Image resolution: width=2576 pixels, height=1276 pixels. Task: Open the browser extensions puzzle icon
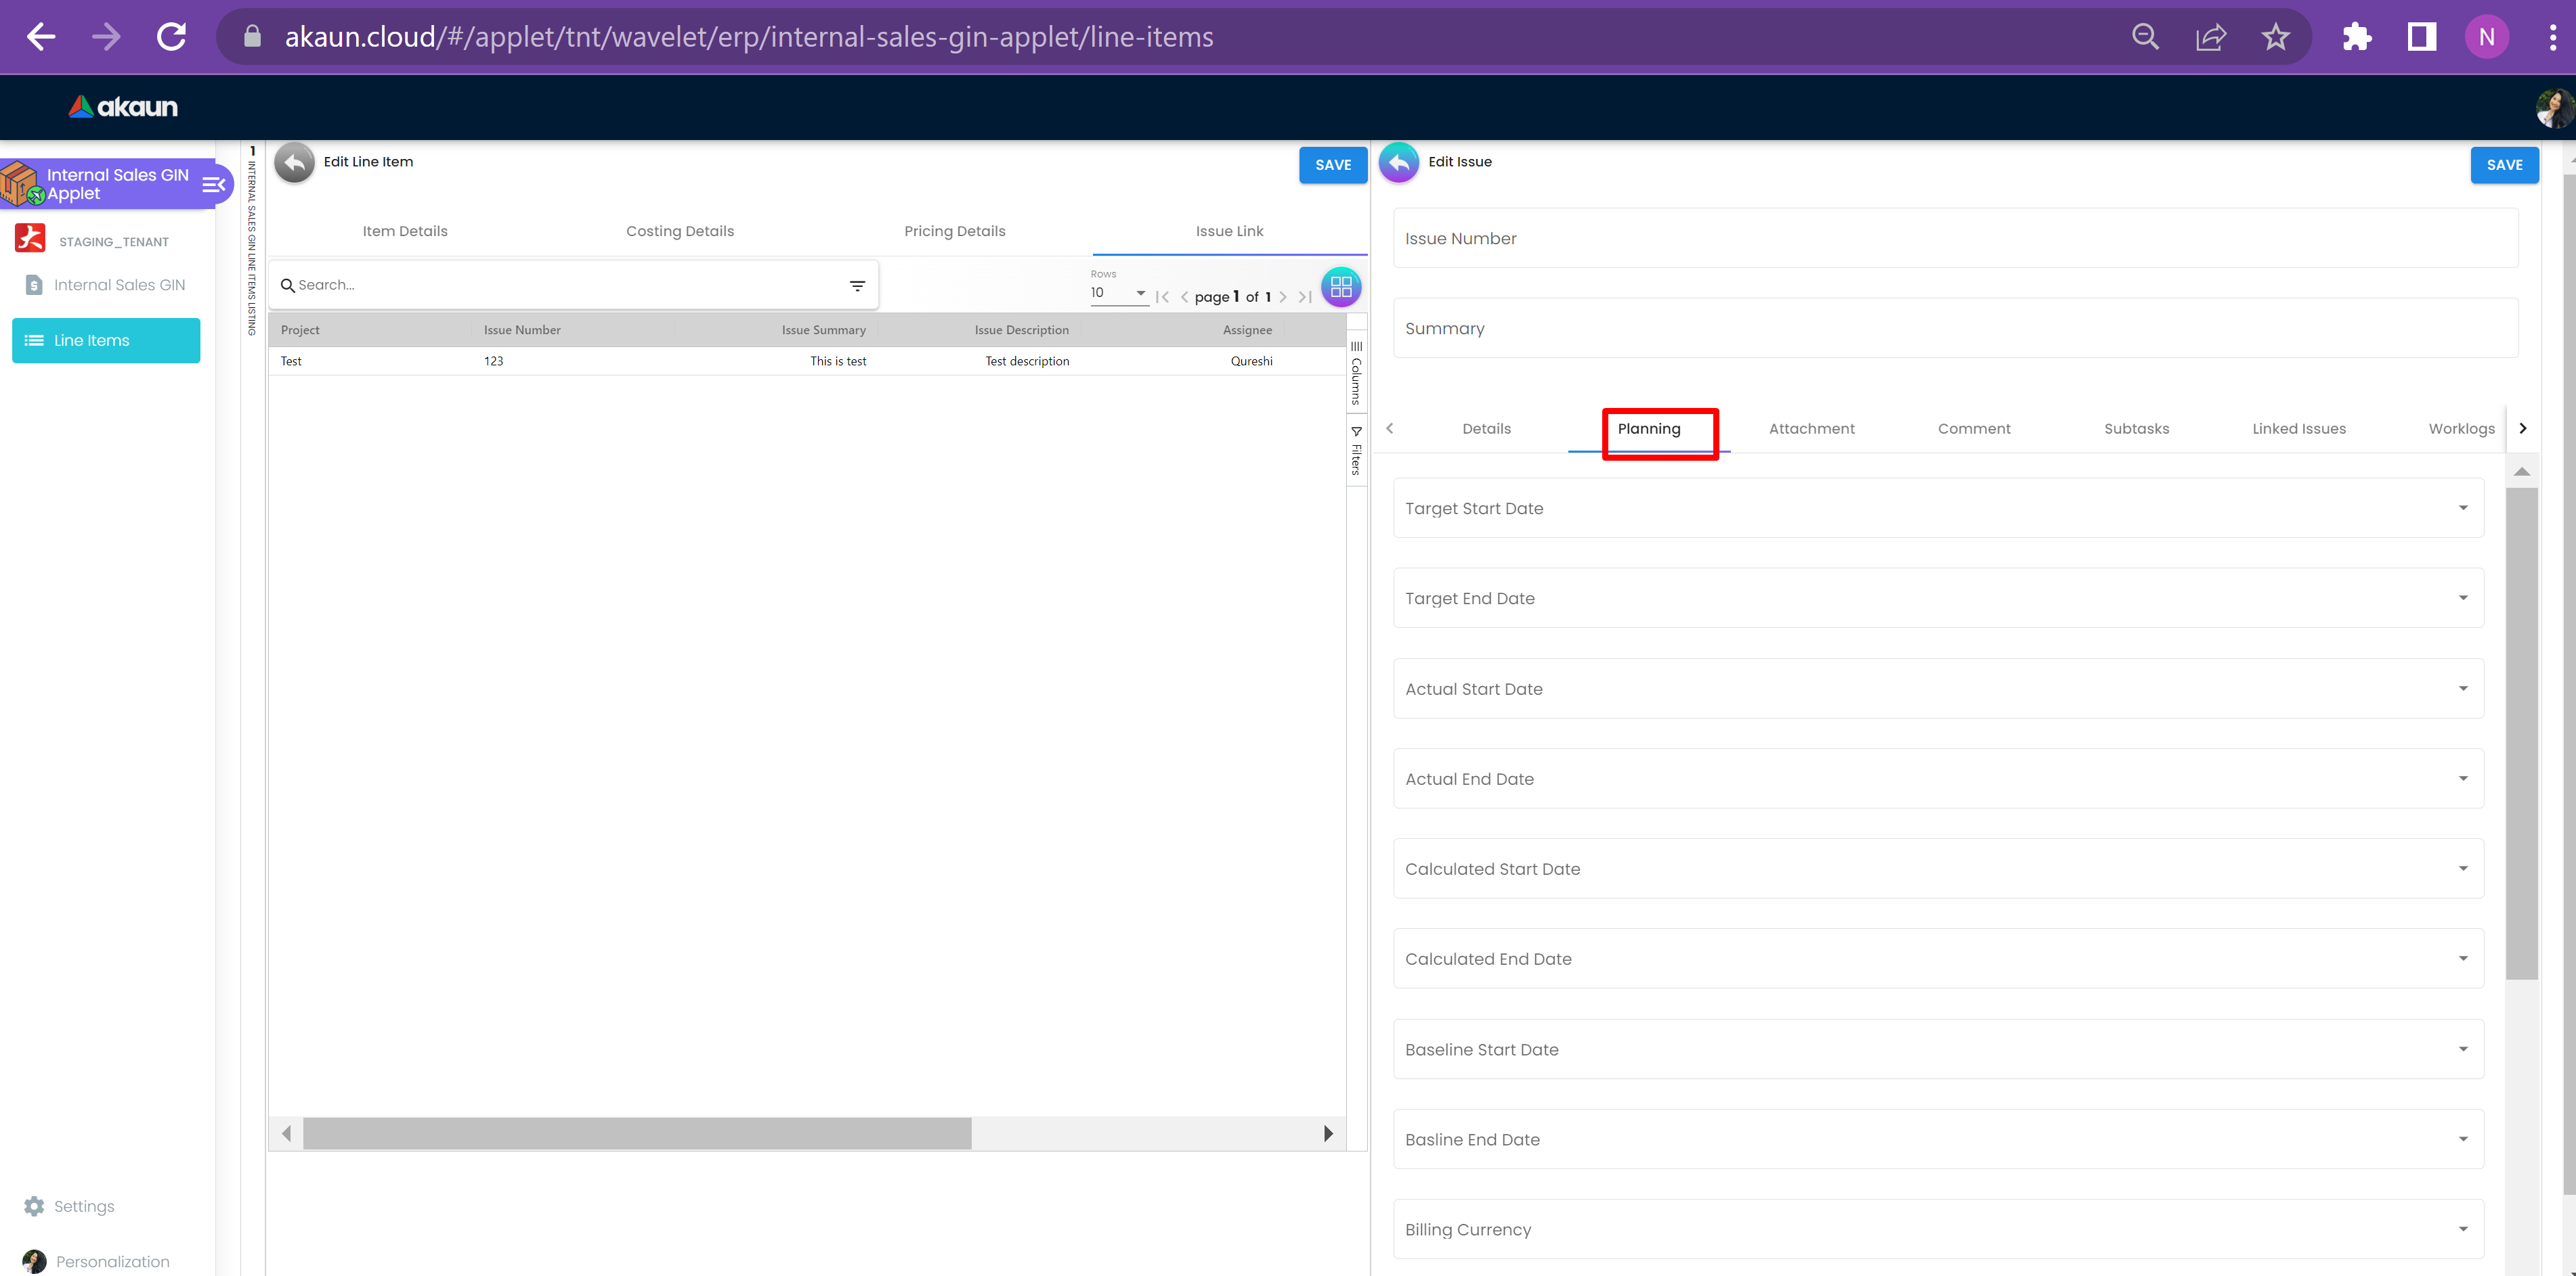click(x=2356, y=37)
